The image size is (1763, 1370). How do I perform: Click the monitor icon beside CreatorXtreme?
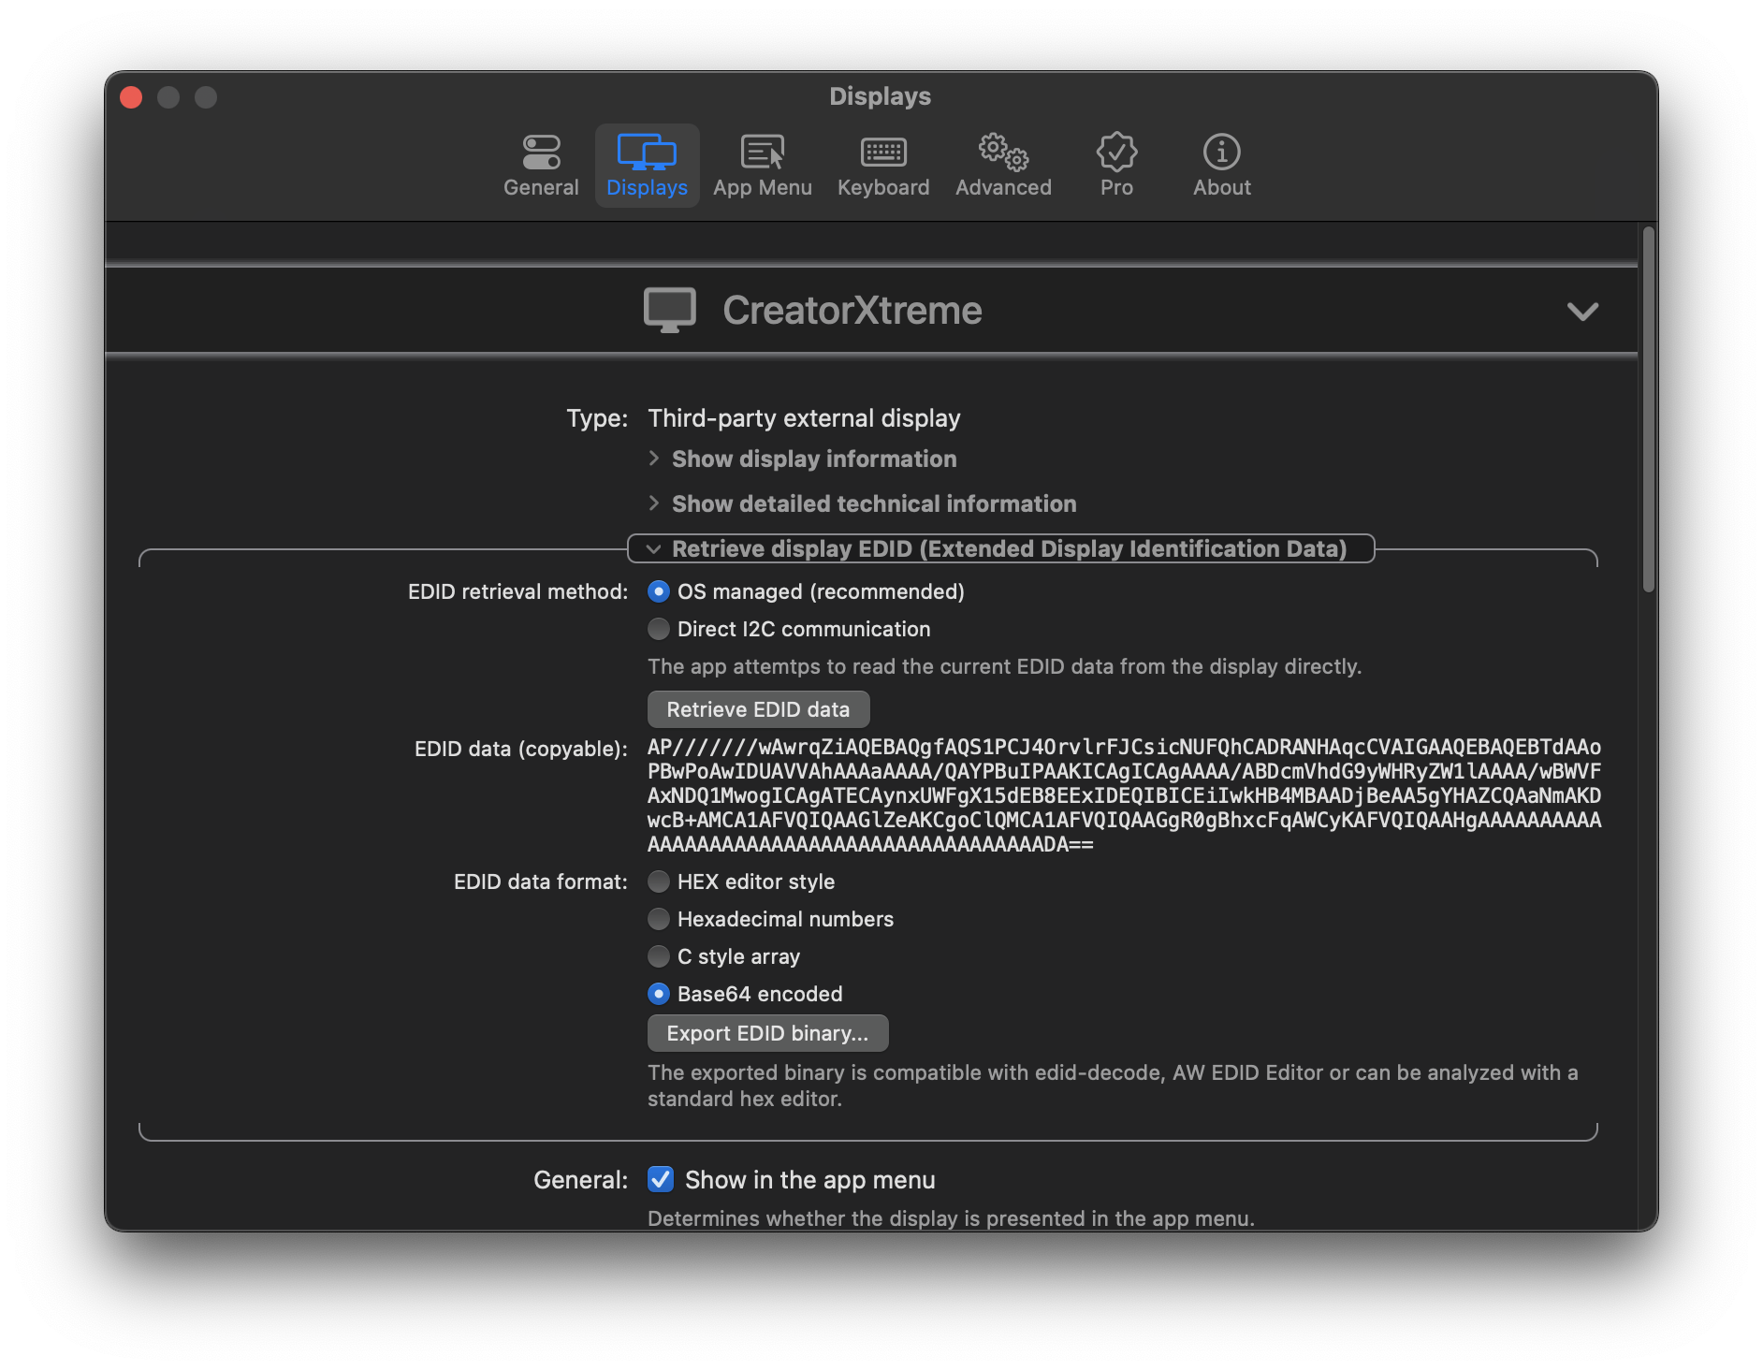[x=670, y=310]
